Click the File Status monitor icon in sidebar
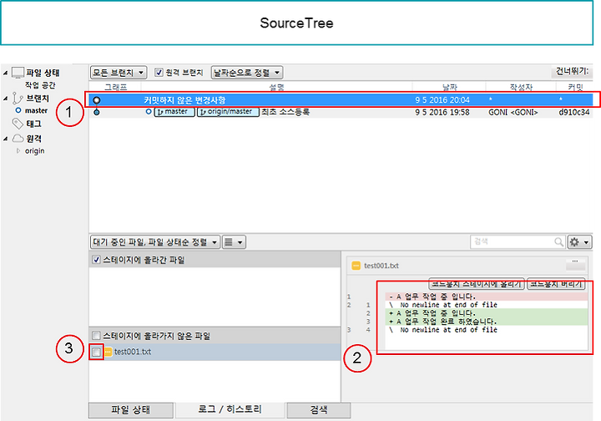The image size is (601, 421). [18, 73]
